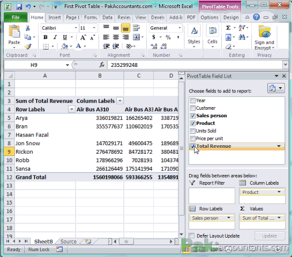292x257 pixels.
Task: Switch to the Insert ribbon tab
Action: coord(55,18)
